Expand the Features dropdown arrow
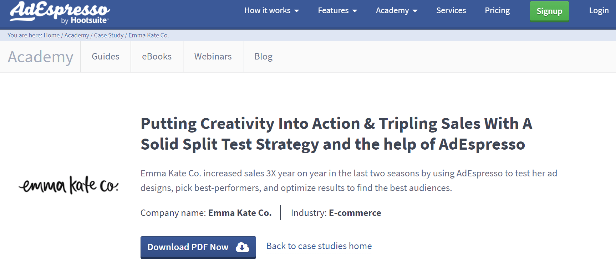Image resolution: width=616 pixels, height=274 pixels. click(x=355, y=11)
